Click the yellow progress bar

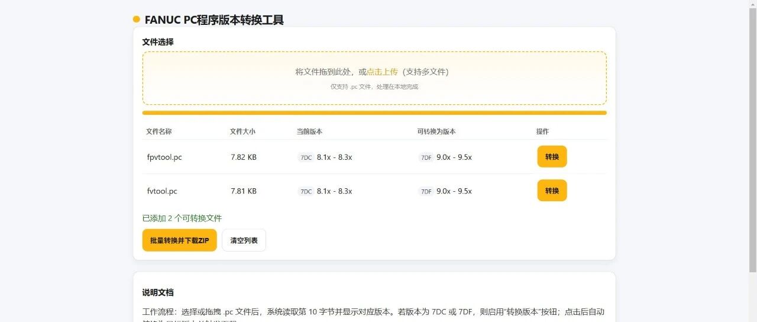click(x=374, y=112)
